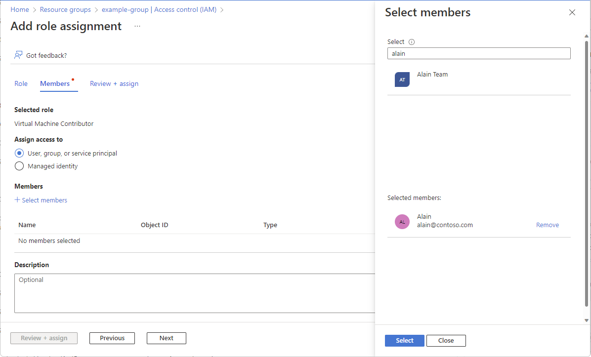Viewport: 591px width, 357px height.
Task: Click the breadcrumb chevron after Home
Action: pos(34,10)
